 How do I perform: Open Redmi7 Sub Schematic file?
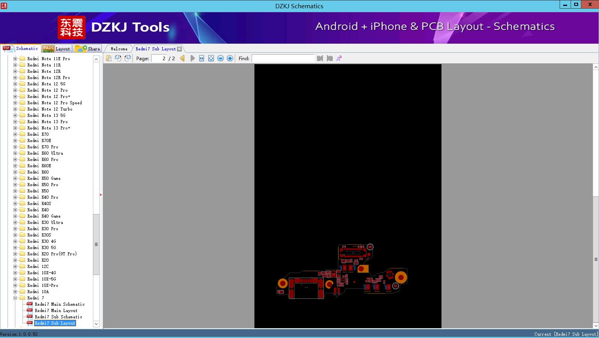click(x=58, y=317)
